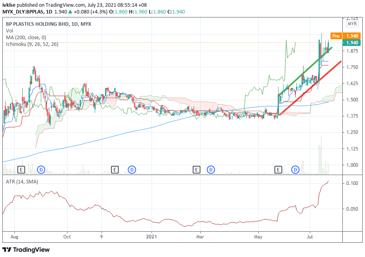Click the May time axis label
This screenshot has height=257, width=365.
coord(258,237)
